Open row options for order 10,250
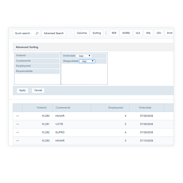183x183 pixels. (17, 116)
